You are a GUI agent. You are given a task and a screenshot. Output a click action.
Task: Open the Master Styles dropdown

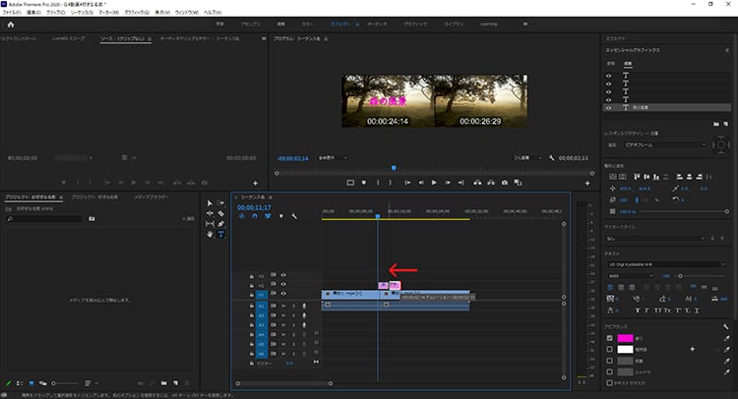tap(656, 239)
